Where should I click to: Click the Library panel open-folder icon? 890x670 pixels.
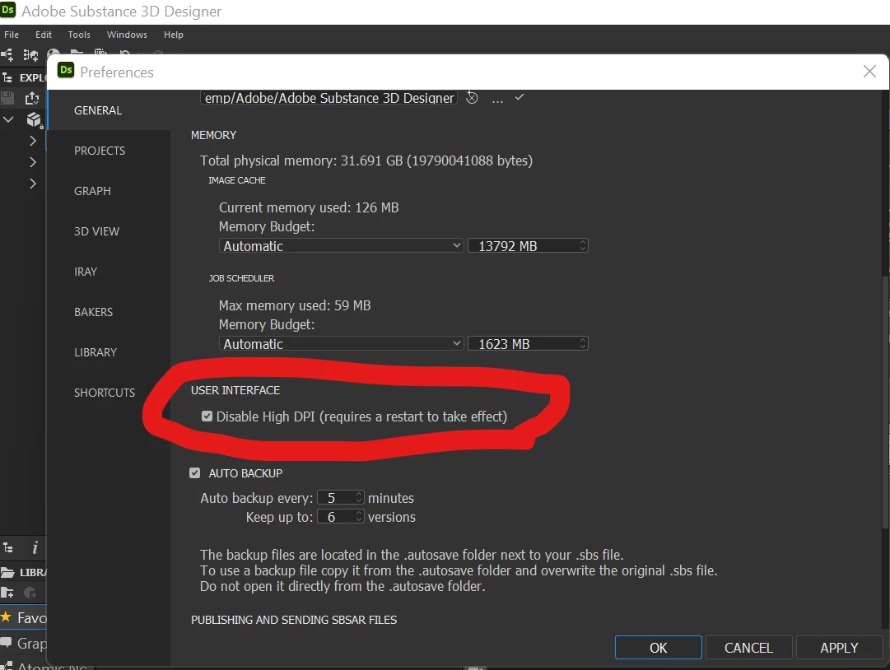[x=7, y=572]
